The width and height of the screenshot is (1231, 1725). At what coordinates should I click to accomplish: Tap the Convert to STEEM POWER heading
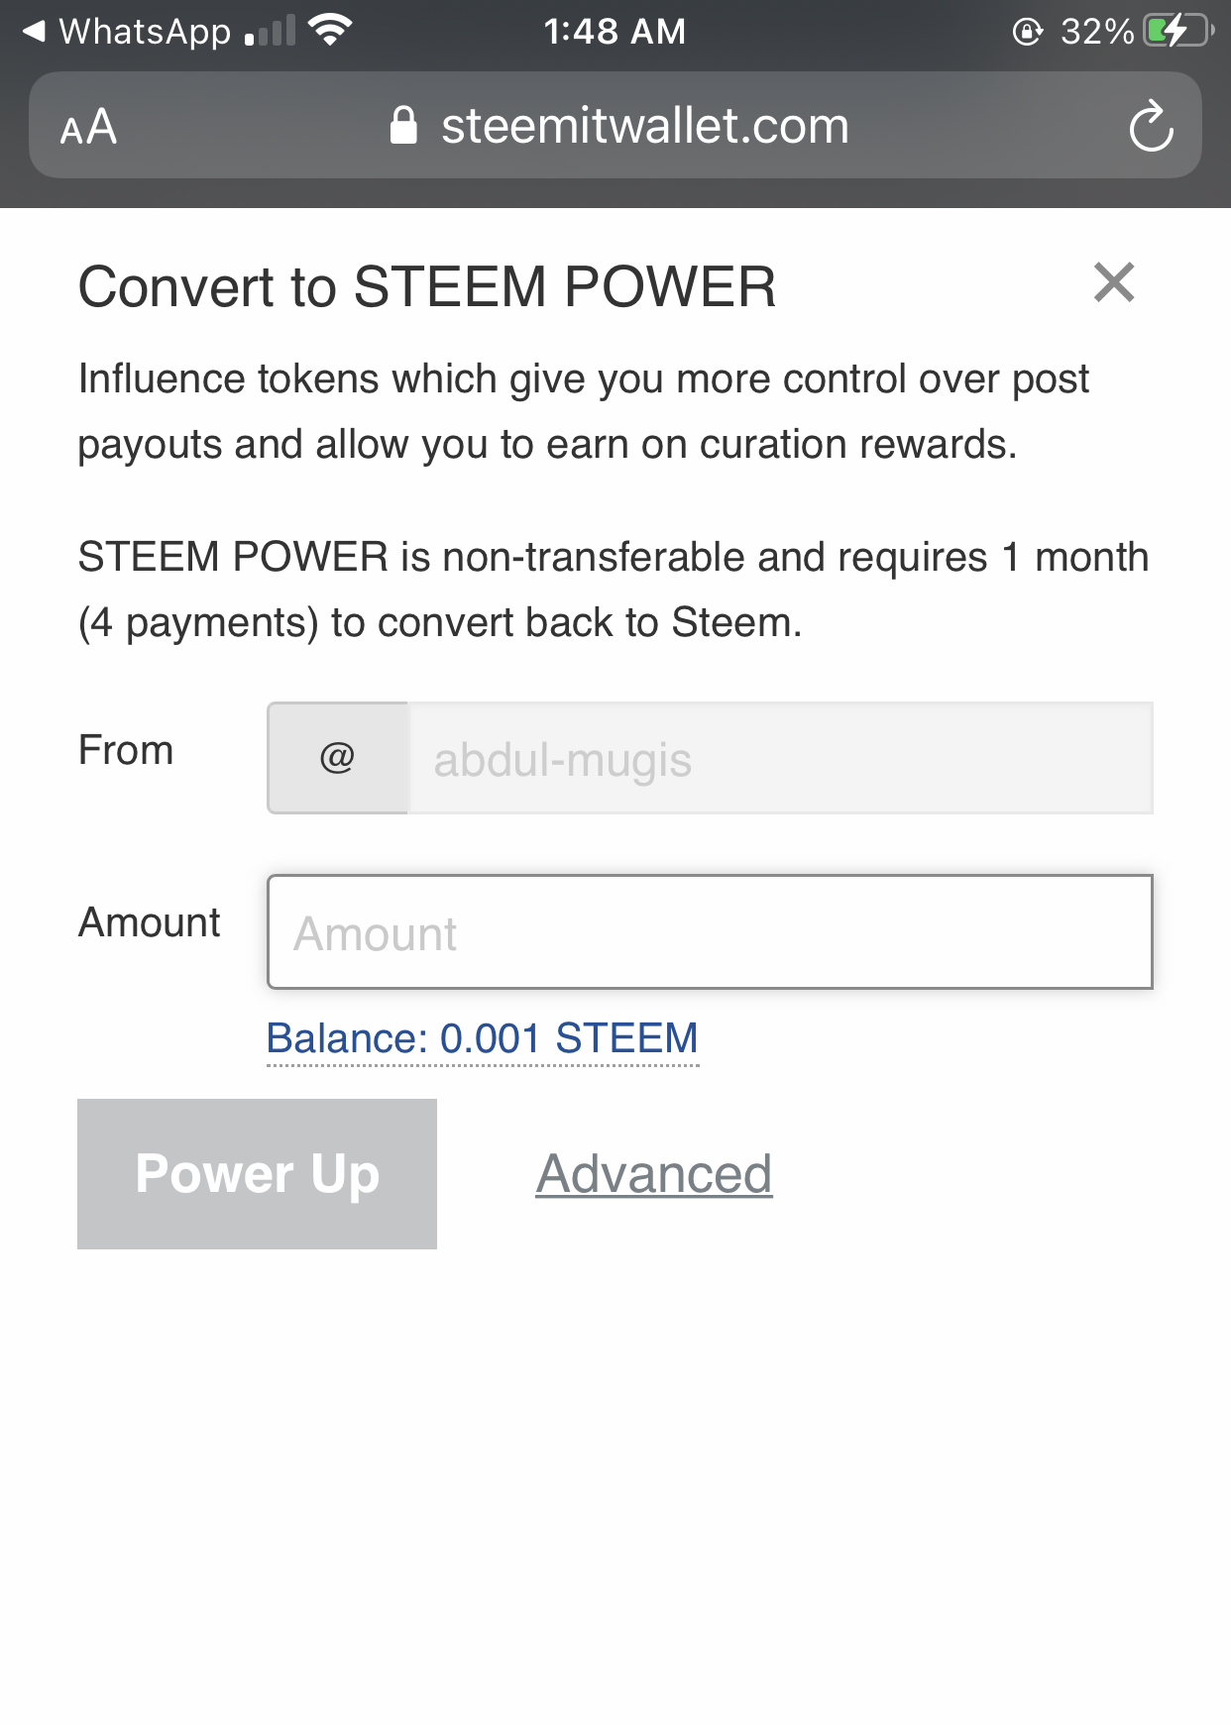(427, 287)
